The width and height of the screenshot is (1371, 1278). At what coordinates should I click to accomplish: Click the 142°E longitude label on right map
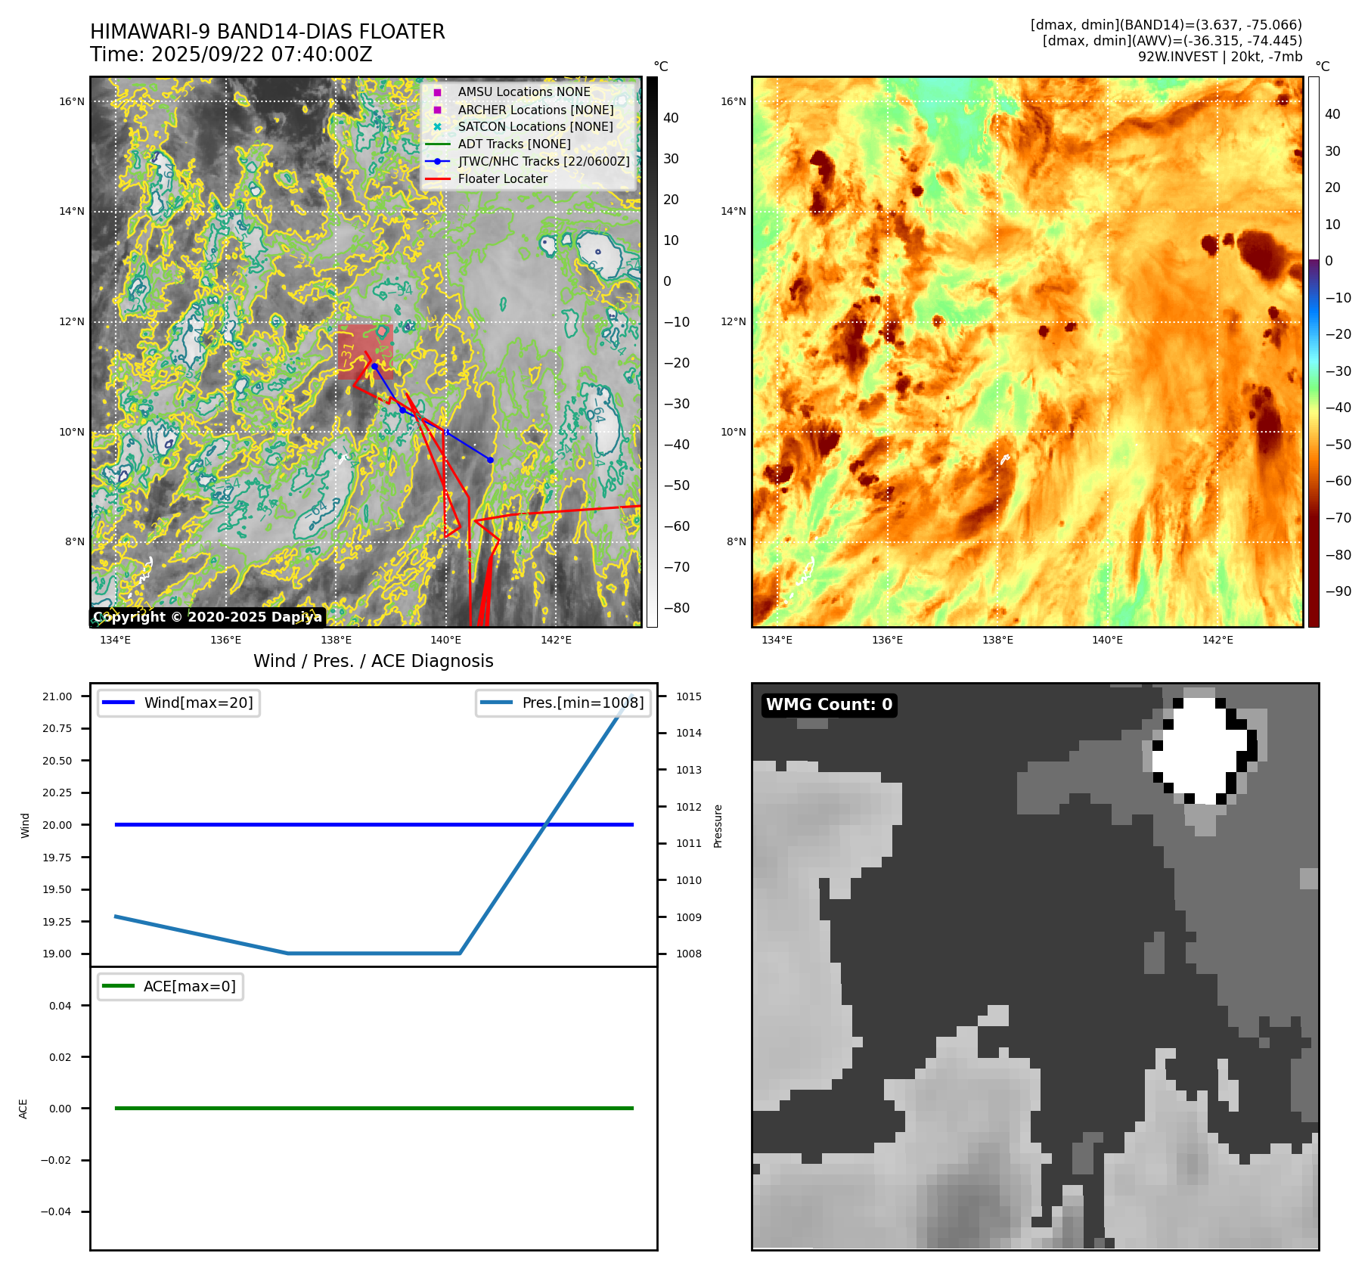coord(1217,640)
